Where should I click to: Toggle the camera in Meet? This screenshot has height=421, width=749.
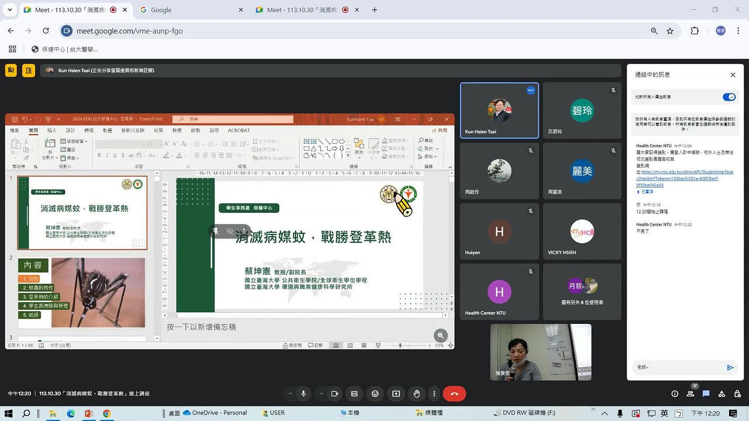[335, 394]
